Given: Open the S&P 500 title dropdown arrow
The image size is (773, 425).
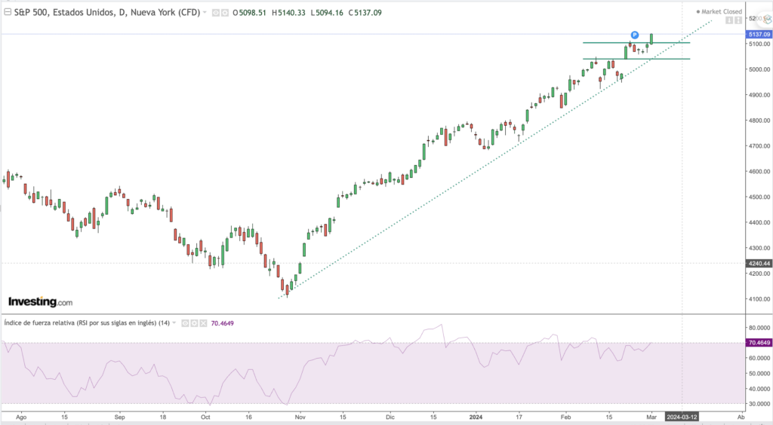Looking at the screenshot, I should pyautogui.click(x=205, y=13).
